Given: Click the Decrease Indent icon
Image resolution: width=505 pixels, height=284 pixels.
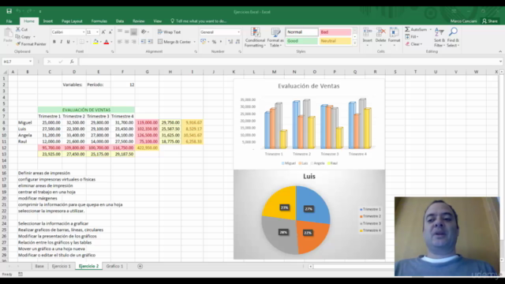Looking at the screenshot, I should (x=144, y=42).
